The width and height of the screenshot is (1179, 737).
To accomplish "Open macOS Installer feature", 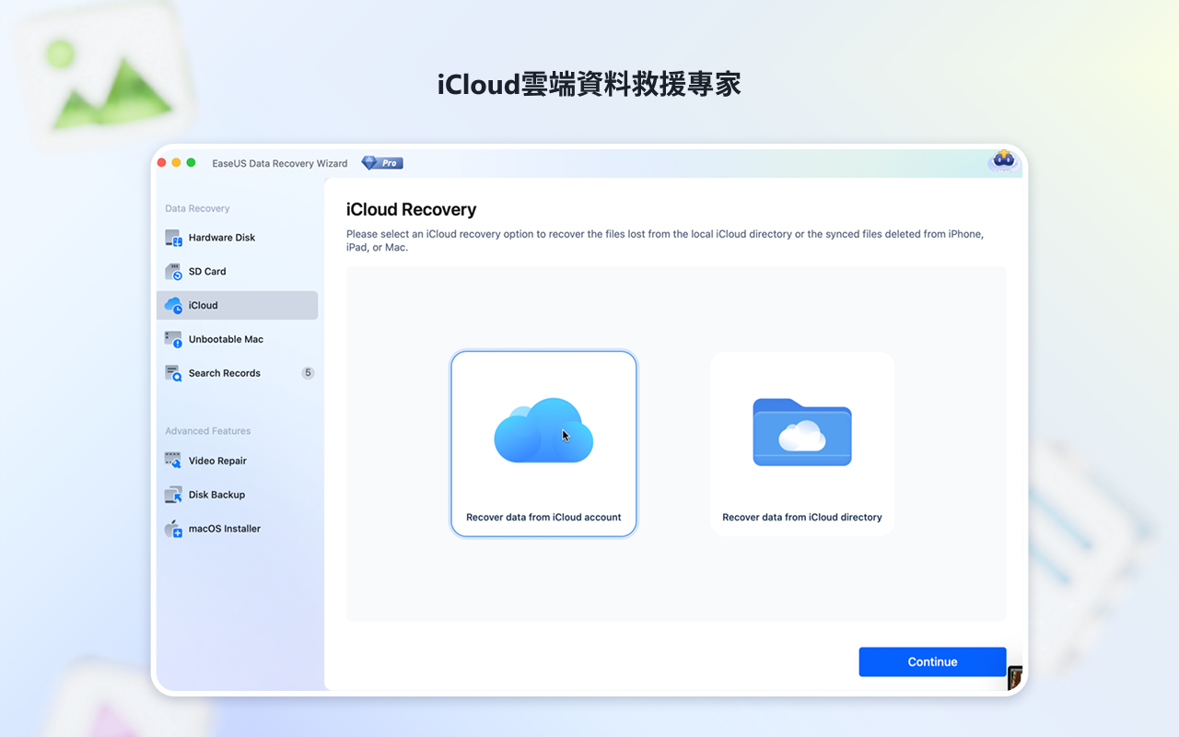I will 238,529.
